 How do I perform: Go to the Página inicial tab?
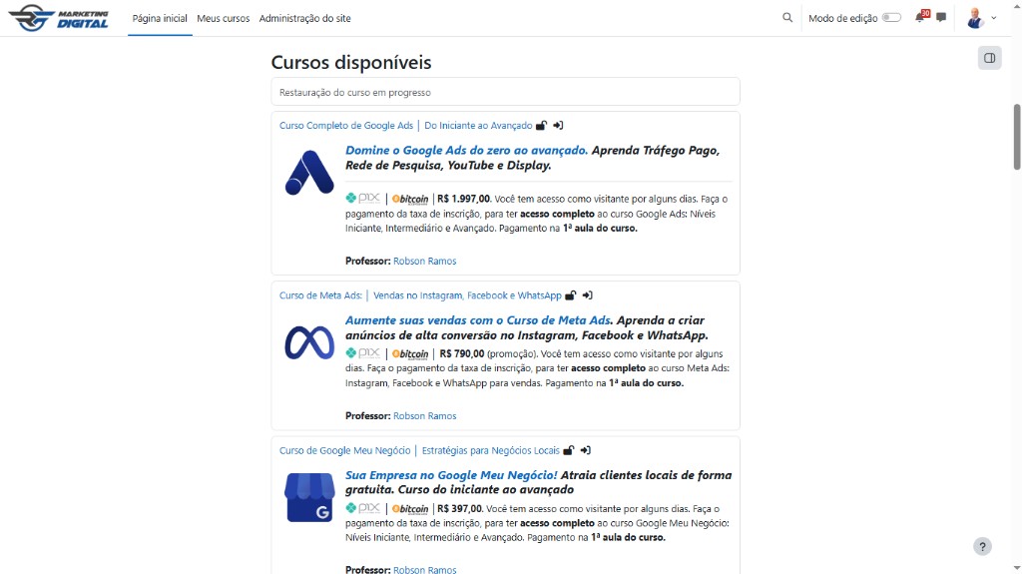[160, 18]
